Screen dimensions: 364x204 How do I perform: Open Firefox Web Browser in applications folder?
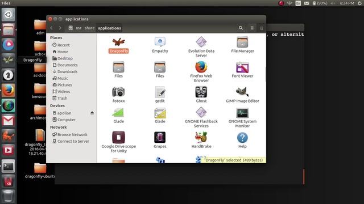click(x=201, y=67)
